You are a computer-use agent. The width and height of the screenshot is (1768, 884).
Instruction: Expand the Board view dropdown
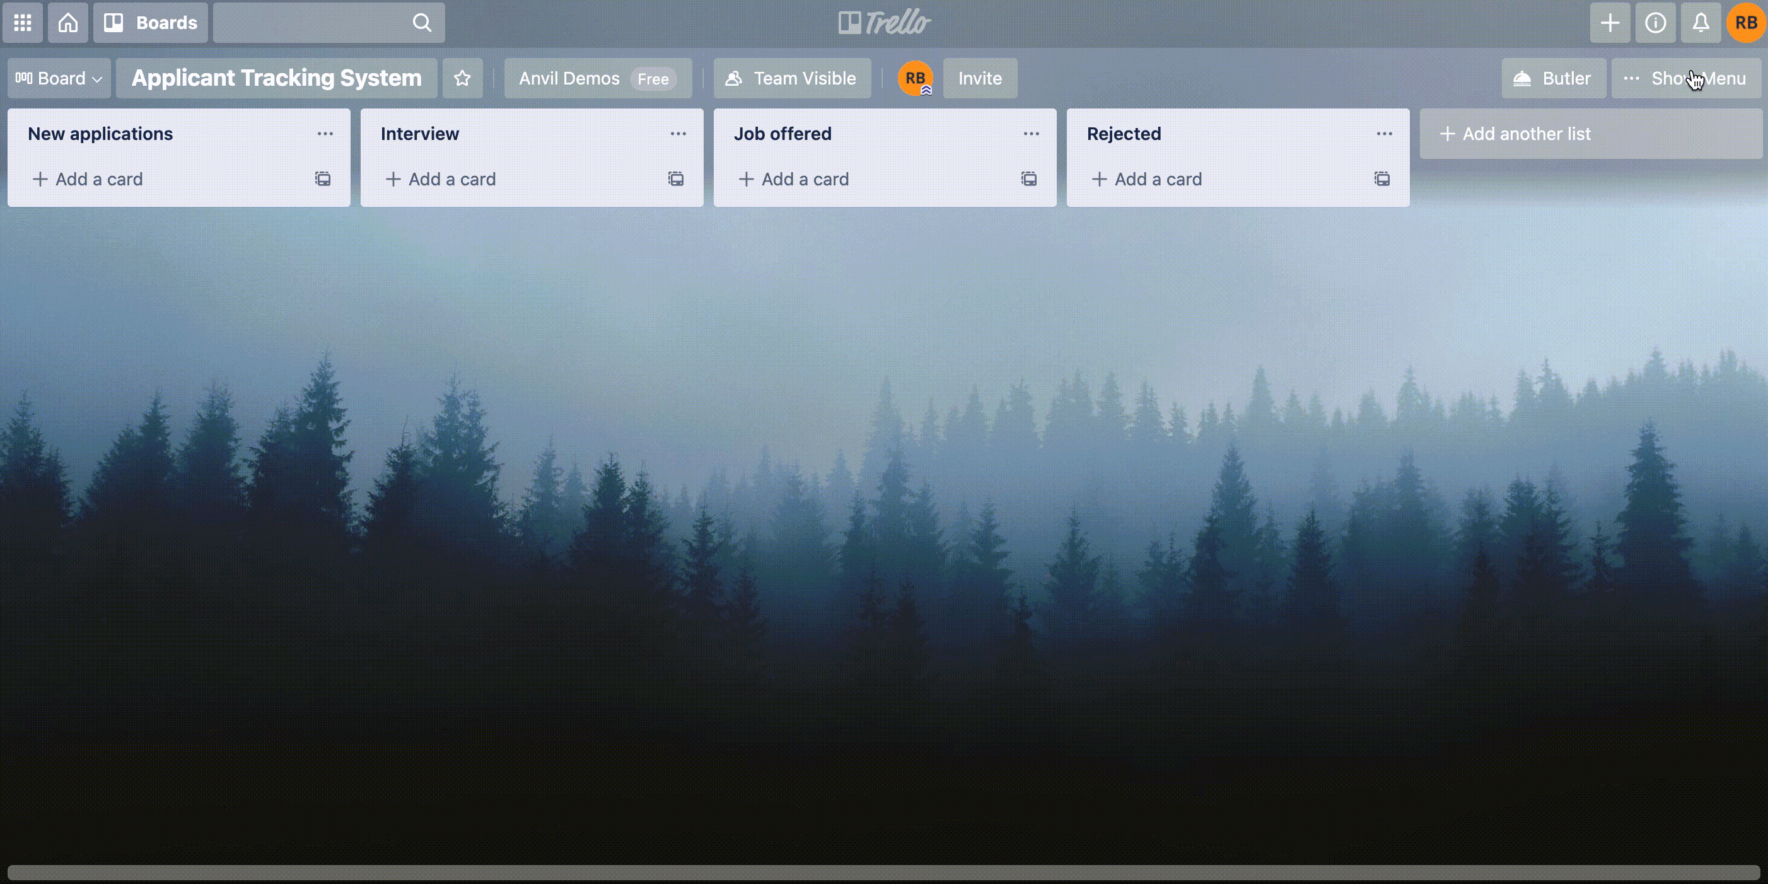pos(59,78)
